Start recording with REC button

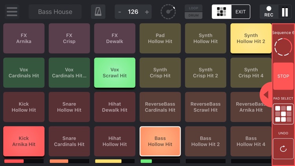[x=269, y=11]
